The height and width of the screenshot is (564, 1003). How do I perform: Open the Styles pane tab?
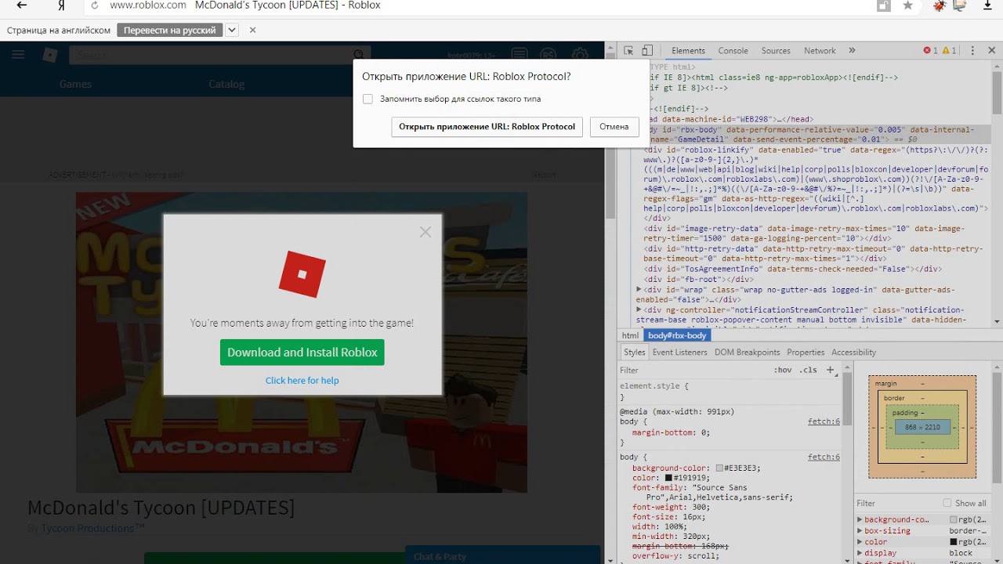click(634, 352)
